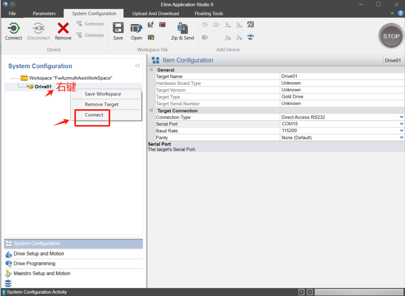
Task: Open the Drive Programming section
Action: (x=35, y=264)
